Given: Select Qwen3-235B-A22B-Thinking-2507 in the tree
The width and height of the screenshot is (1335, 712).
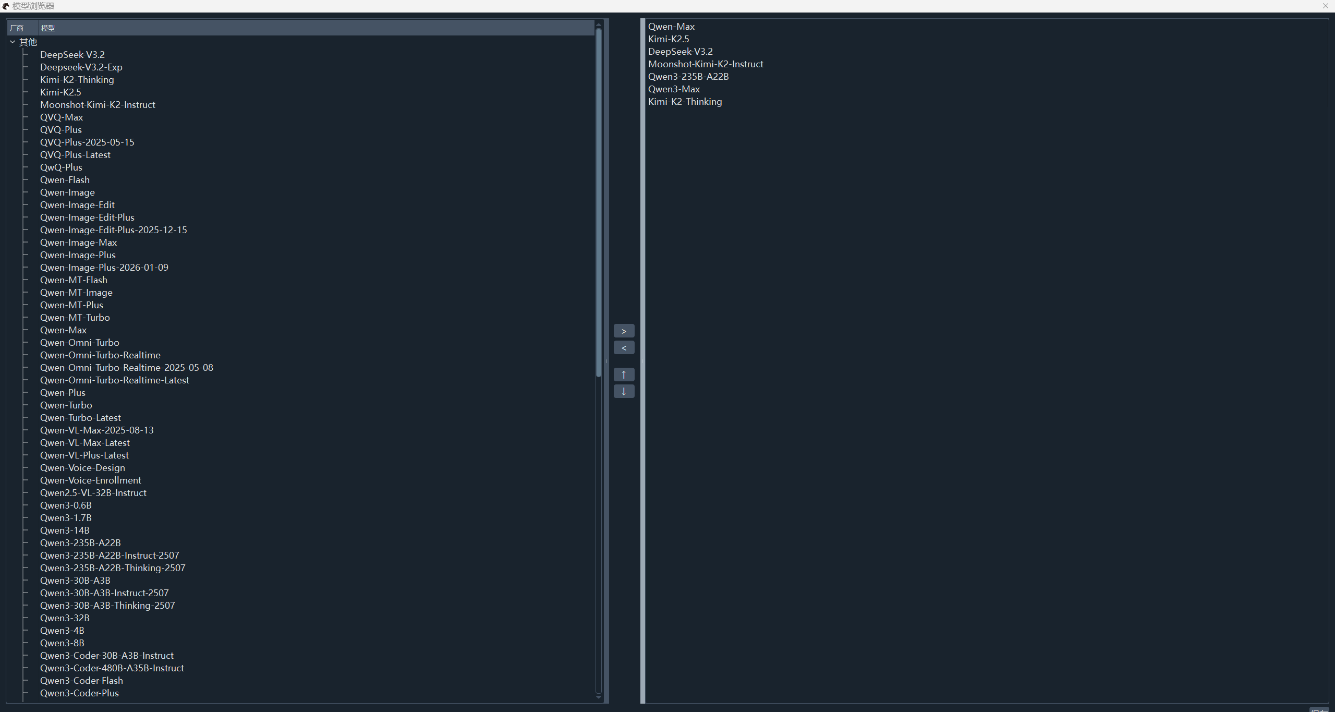Looking at the screenshot, I should (x=113, y=568).
